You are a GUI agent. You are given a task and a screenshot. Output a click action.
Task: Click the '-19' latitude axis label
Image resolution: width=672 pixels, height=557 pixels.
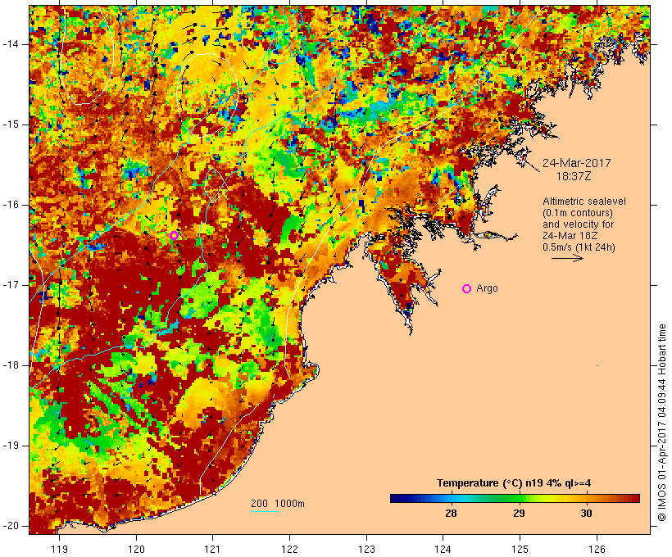10,446
